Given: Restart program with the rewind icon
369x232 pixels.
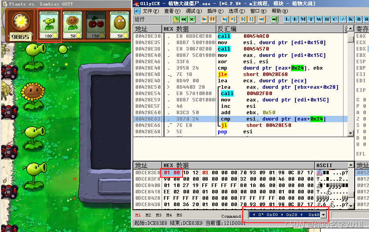Looking at the screenshot, I should [184, 19].
